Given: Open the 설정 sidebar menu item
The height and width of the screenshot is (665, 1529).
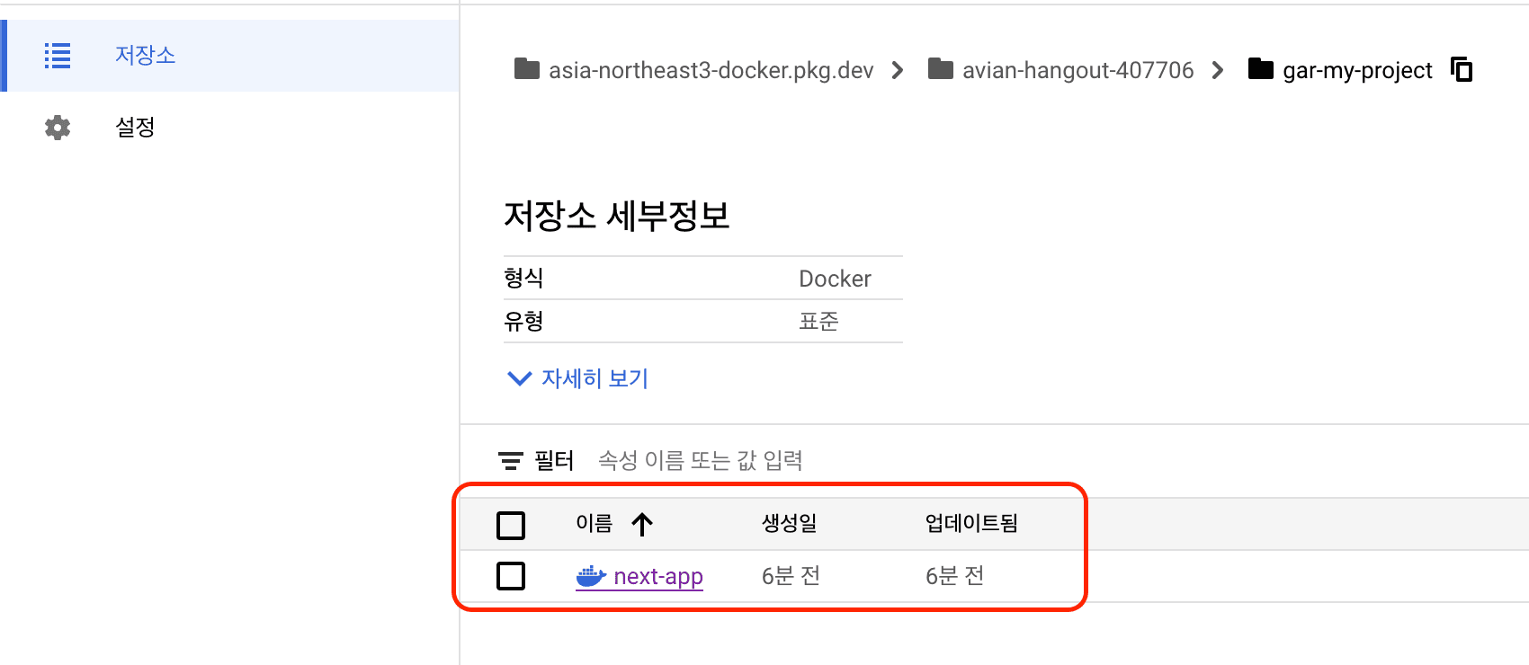Looking at the screenshot, I should [135, 128].
